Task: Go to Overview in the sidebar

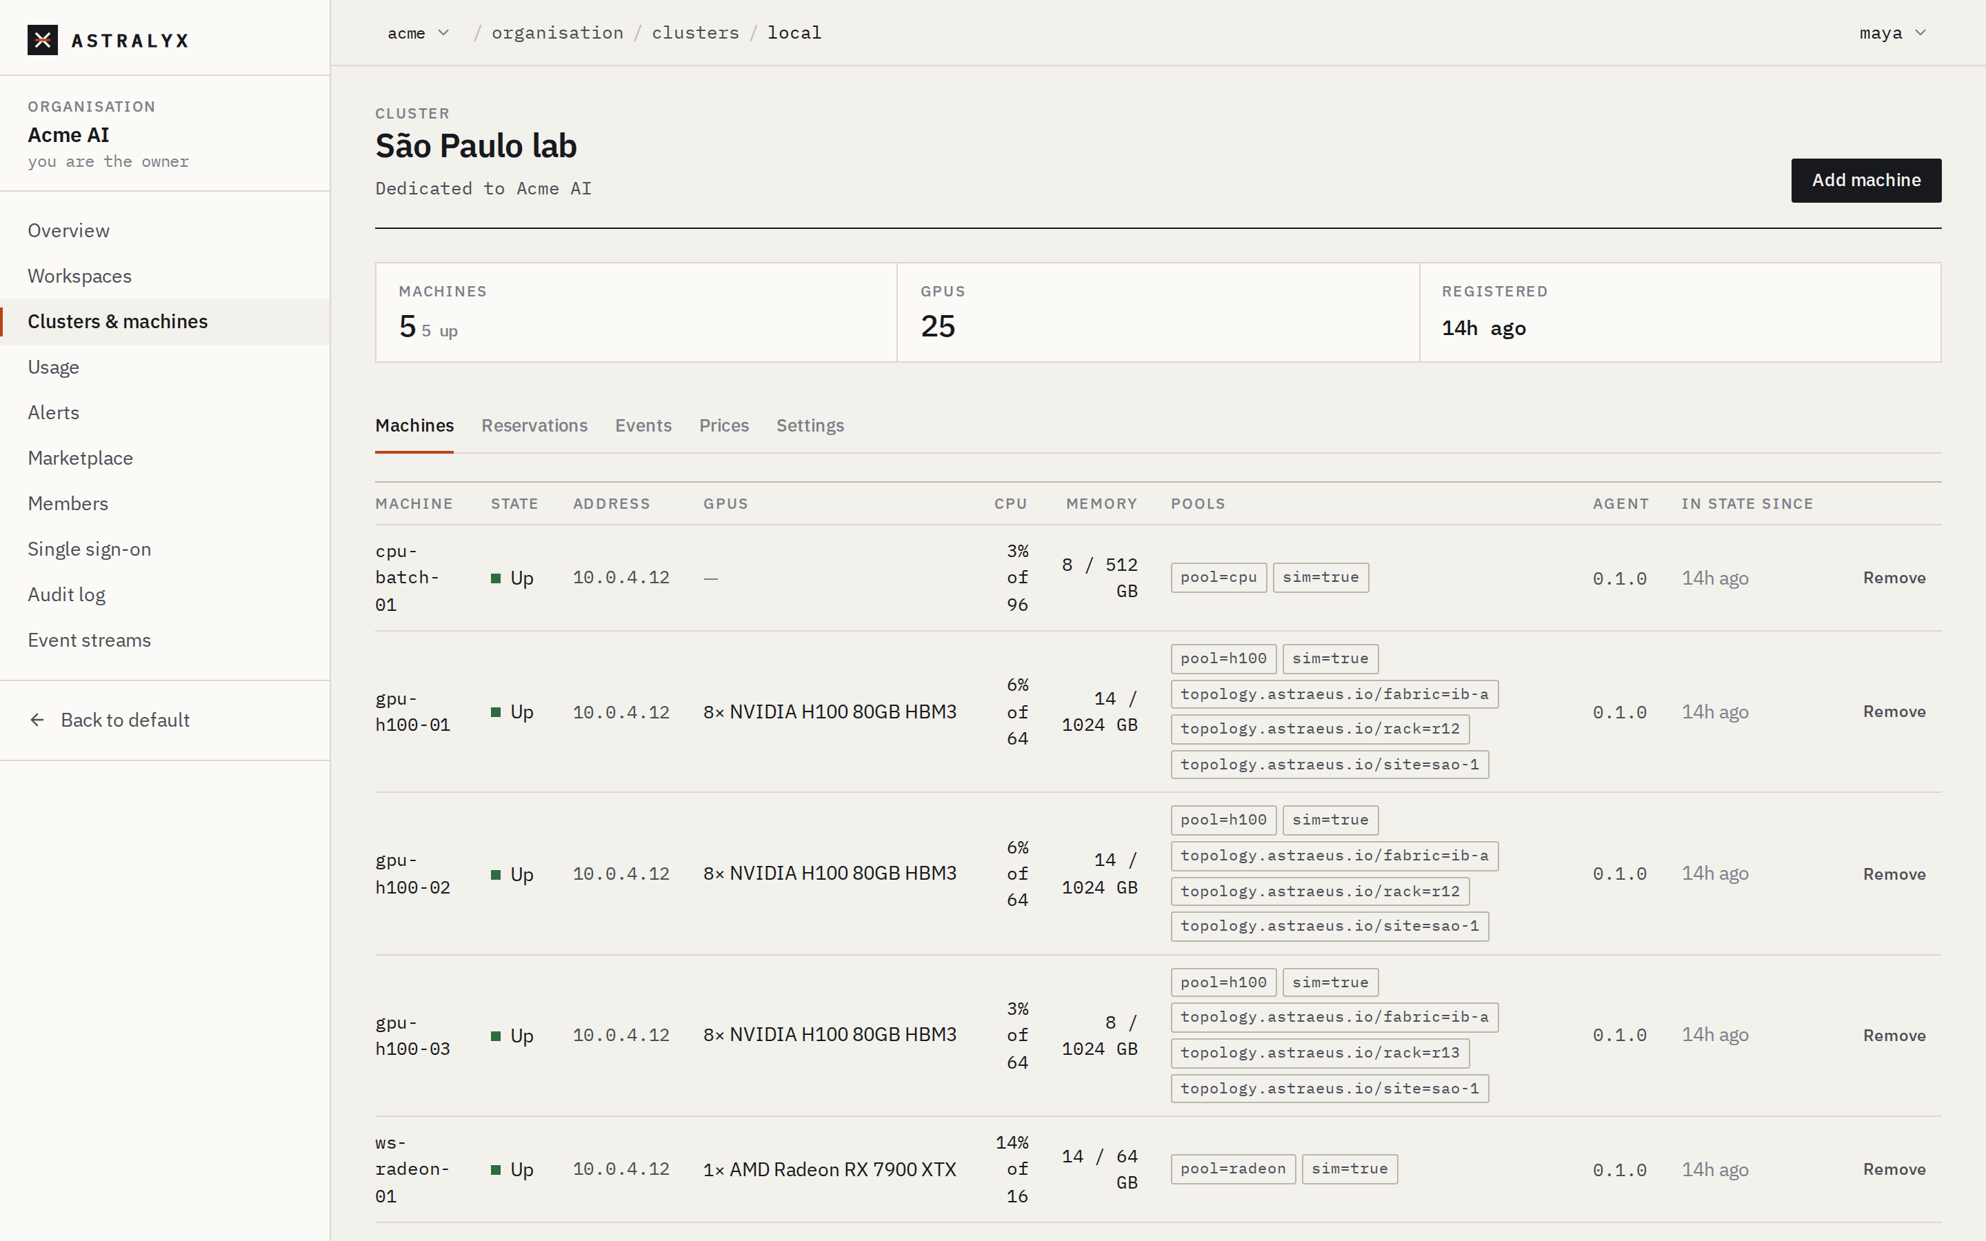Action: tap(164, 231)
